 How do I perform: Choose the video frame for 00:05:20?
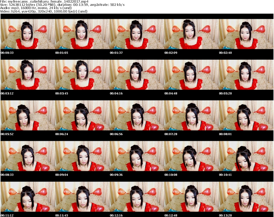246,75
